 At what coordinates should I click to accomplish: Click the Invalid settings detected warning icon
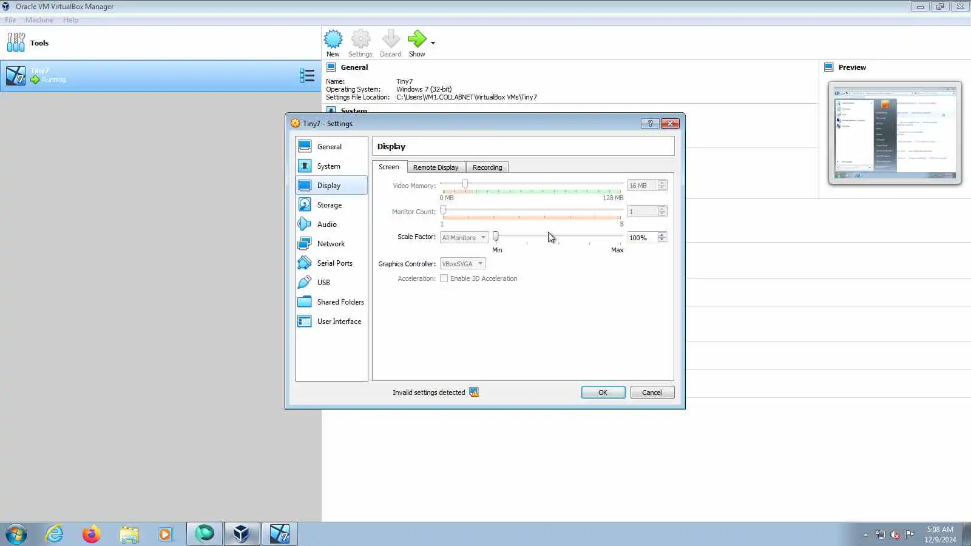tap(474, 393)
